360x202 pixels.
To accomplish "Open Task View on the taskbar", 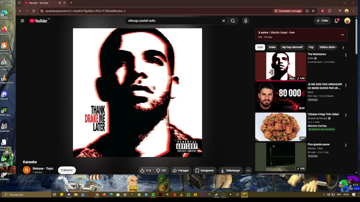I will tap(54, 195).
